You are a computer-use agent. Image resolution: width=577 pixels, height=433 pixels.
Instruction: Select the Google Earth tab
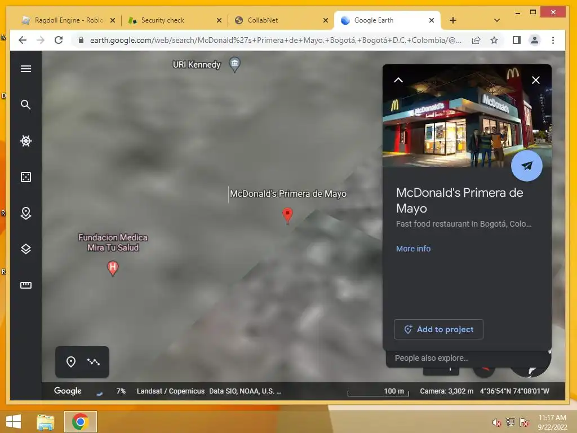point(374,20)
